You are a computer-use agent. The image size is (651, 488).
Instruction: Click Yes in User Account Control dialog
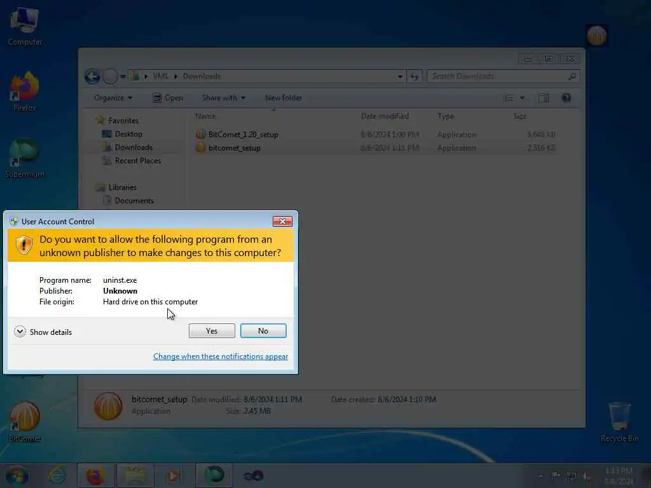click(212, 330)
